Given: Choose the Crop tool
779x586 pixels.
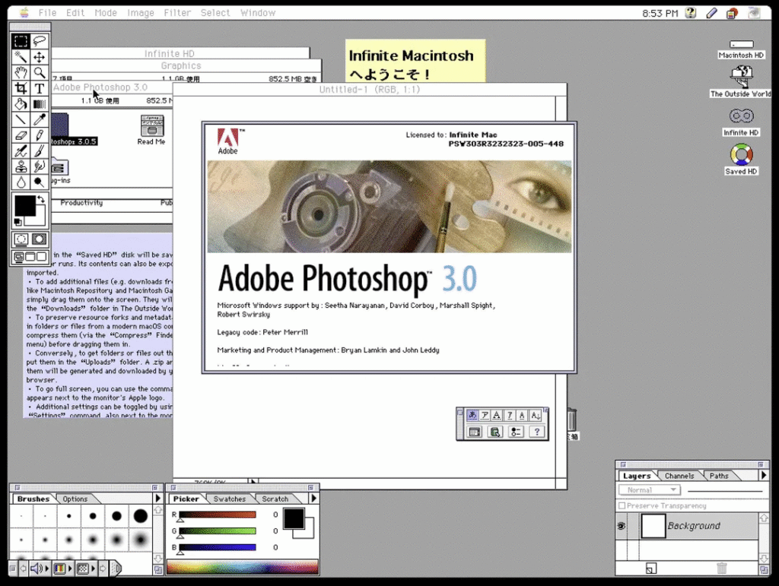Looking at the screenshot, I should click(21, 88).
